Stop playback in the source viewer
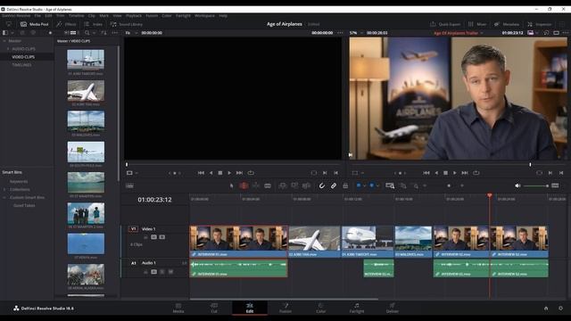Viewport: 571px width, 321px height. [x=220, y=173]
